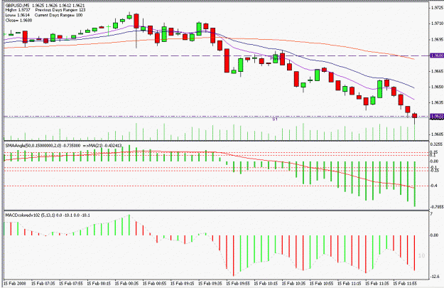444x288 pixels.
Task: Click the 1.9695 price scale label
Action: point(436,39)
